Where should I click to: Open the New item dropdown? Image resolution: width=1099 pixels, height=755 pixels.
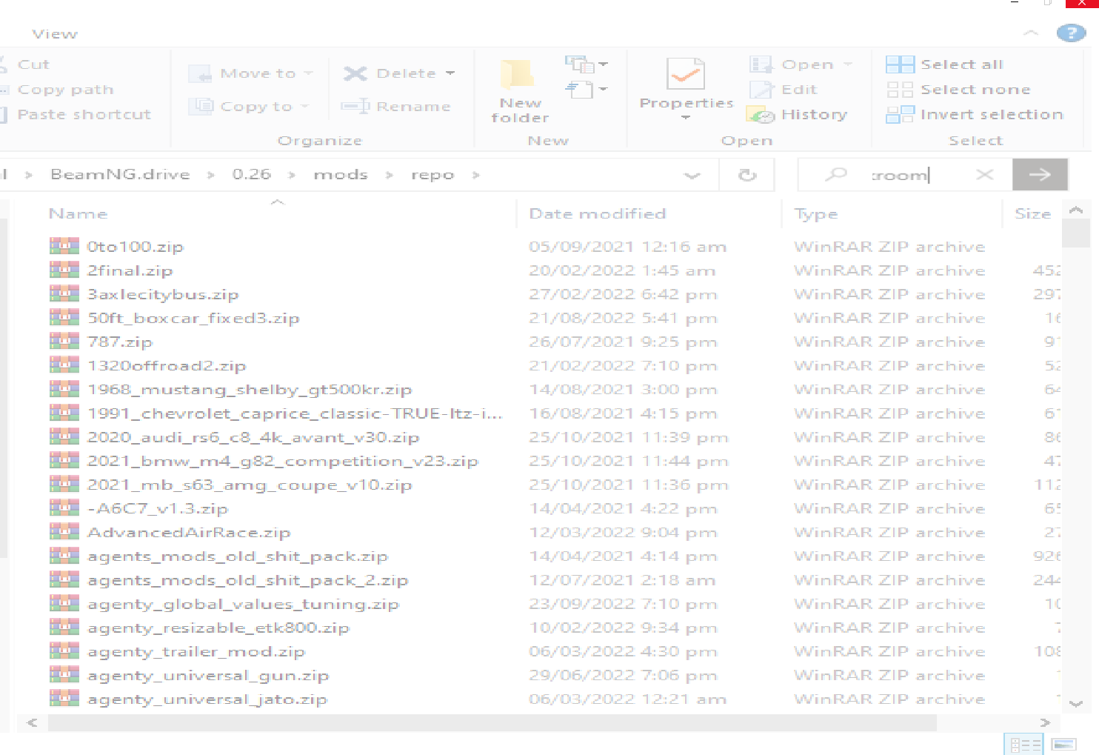click(x=587, y=64)
